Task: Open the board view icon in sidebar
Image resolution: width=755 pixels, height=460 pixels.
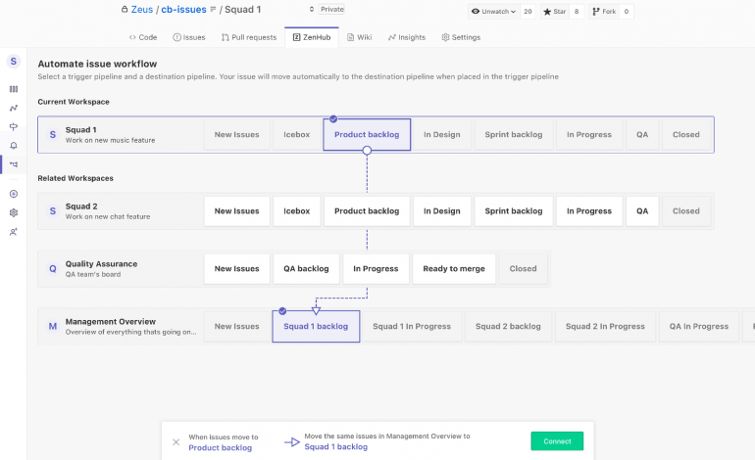Action: coord(14,89)
